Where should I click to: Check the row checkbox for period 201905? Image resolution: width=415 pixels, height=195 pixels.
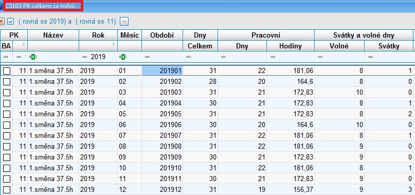7,114
